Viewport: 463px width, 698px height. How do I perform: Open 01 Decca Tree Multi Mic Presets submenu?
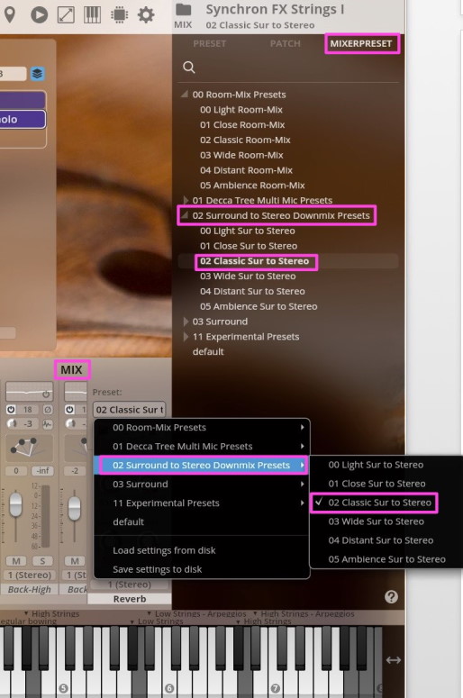pyautogui.click(x=202, y=446)
